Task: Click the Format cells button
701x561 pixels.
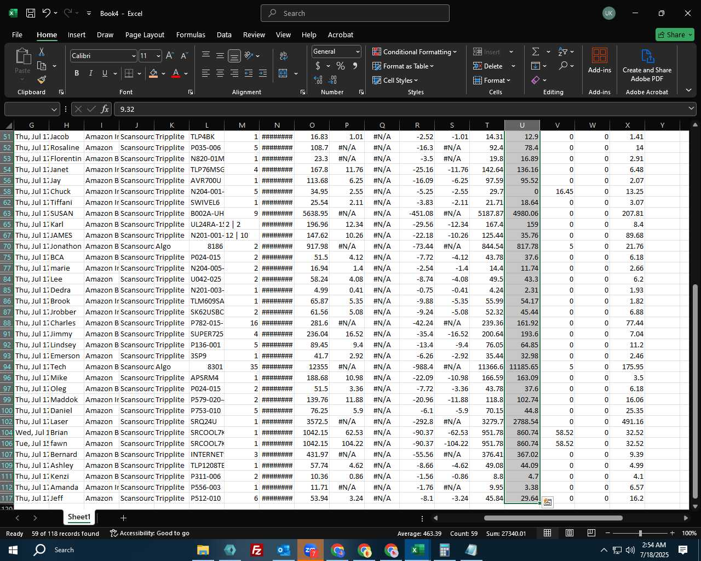Action: click(492, 80)
